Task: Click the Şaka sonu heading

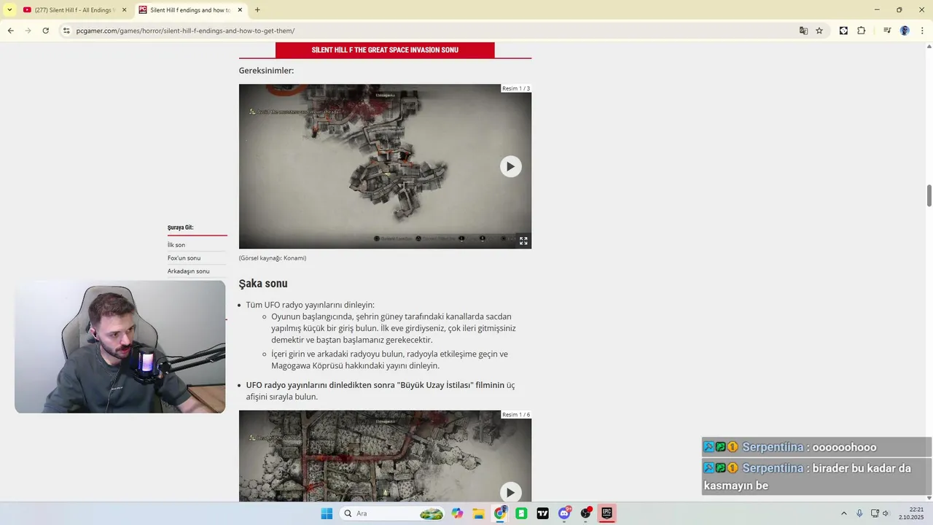Action: click(263, 284)
